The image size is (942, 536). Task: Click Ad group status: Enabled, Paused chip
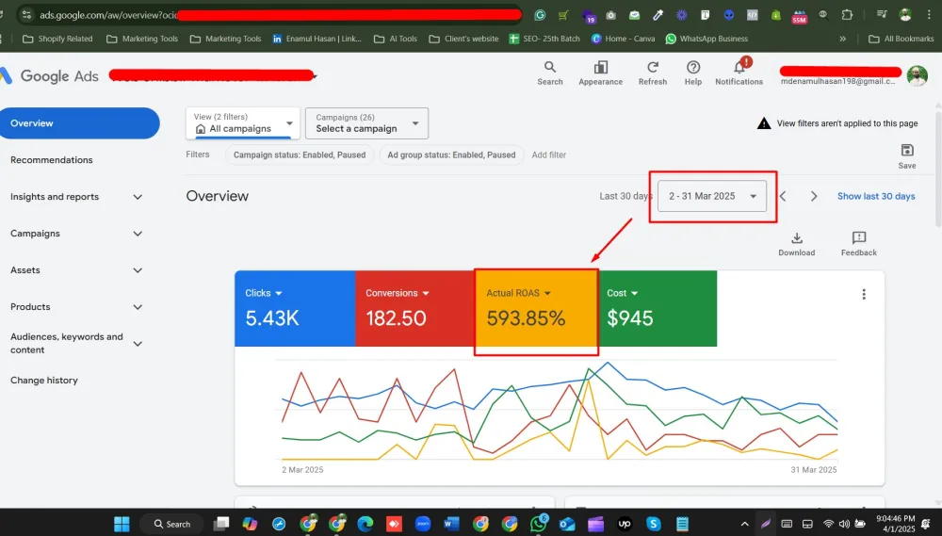coord(451,155)
